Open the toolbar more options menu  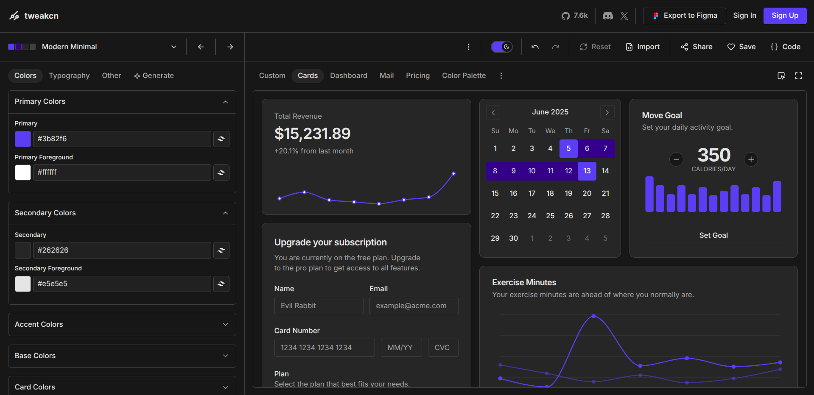coord(468,47)
